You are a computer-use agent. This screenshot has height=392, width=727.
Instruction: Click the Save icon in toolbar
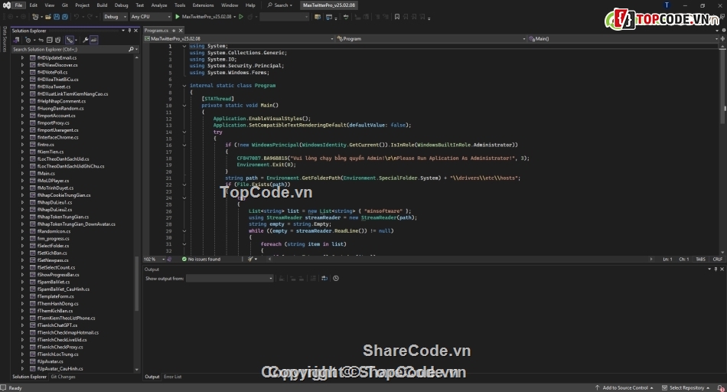point(57,17)
